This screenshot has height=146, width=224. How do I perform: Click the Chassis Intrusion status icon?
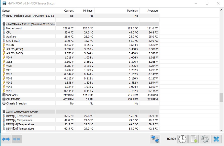pos(4,103)
